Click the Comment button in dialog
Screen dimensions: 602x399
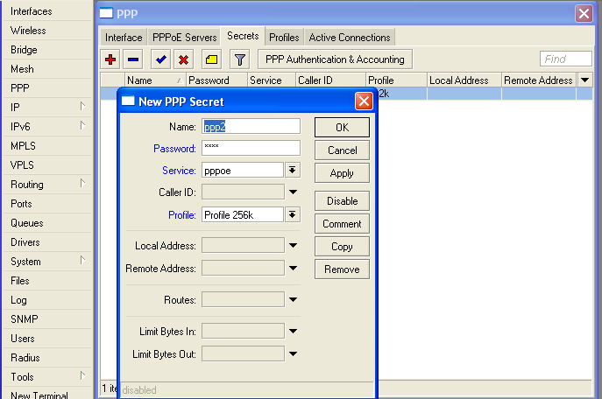[342, 224]
